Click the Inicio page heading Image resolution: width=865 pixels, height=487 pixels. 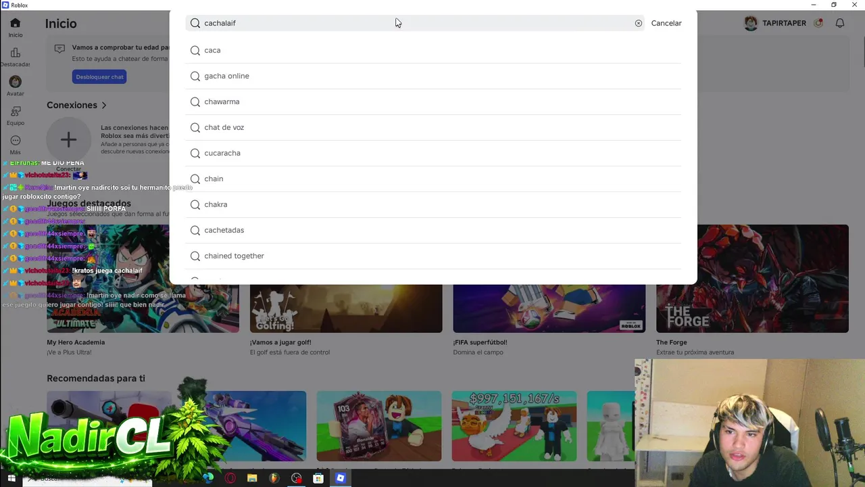point(61,24)
